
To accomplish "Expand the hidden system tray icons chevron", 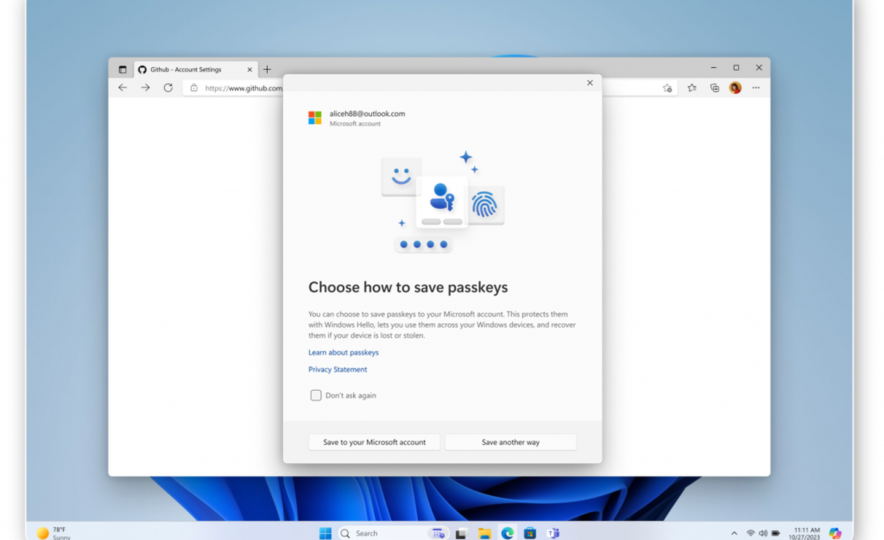I will (x=734, y=533).
